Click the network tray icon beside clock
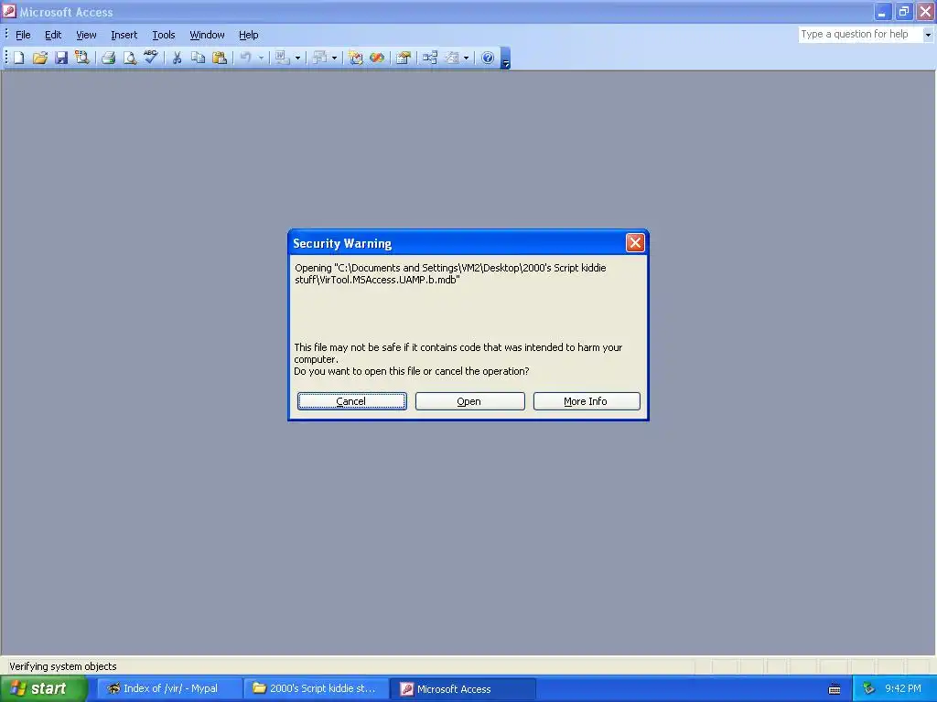 [x=868, y=688]
